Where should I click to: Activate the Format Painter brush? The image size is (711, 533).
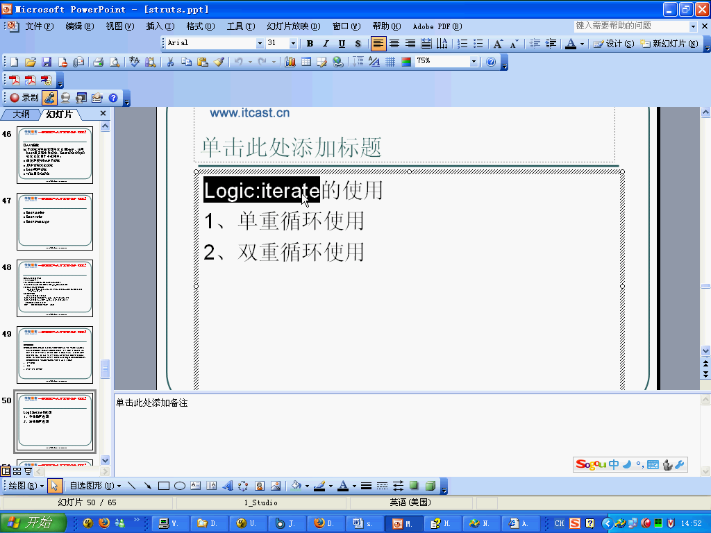point(219,62)
